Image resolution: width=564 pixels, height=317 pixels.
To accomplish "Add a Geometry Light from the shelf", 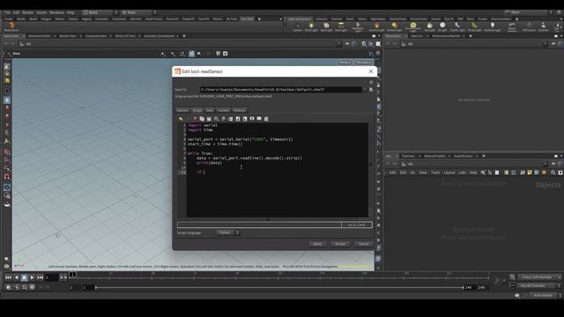I will (x=358, y=27).
